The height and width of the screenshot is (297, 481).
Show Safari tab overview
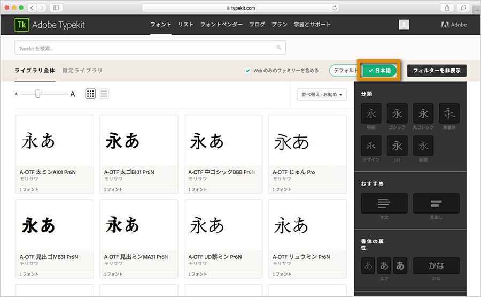click(x=463, y=8)
